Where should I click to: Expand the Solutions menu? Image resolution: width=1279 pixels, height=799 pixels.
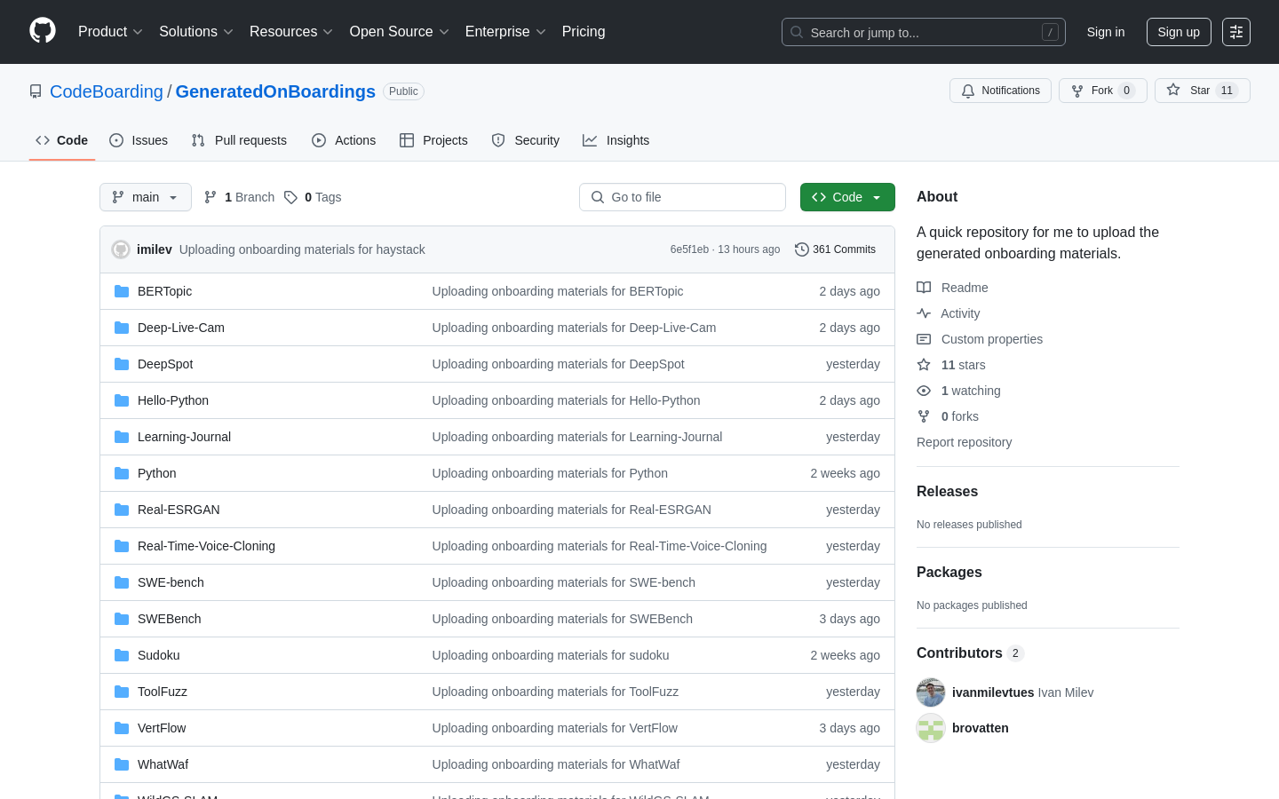click(x=196, y=32)
